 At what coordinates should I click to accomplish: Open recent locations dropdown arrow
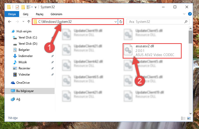pyautogui.click(x=23, y=22)
